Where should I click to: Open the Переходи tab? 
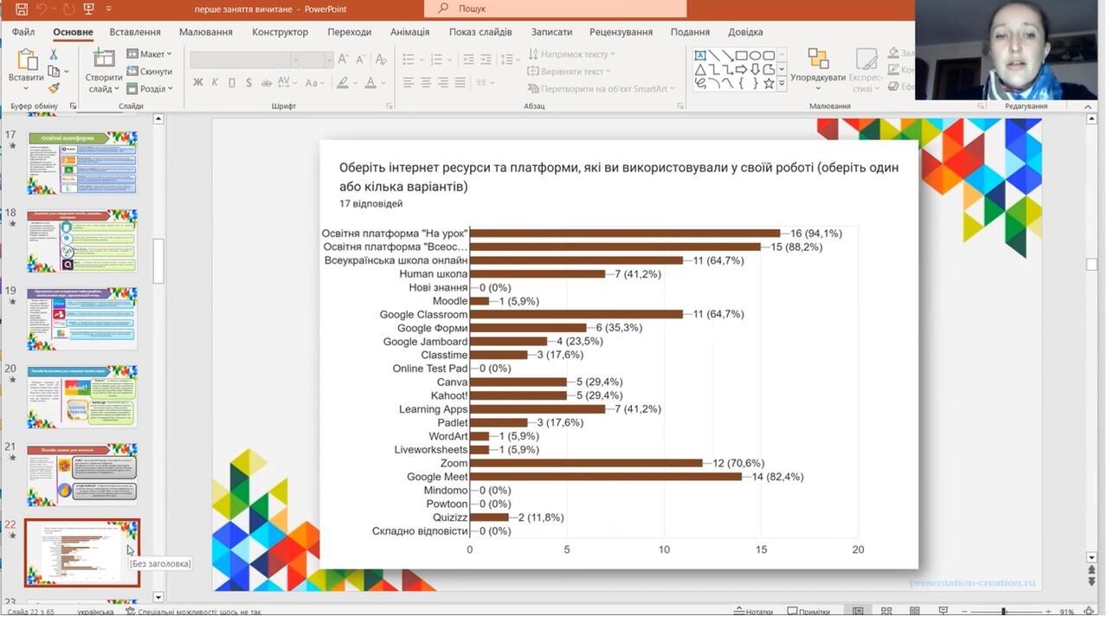(350, 32)
